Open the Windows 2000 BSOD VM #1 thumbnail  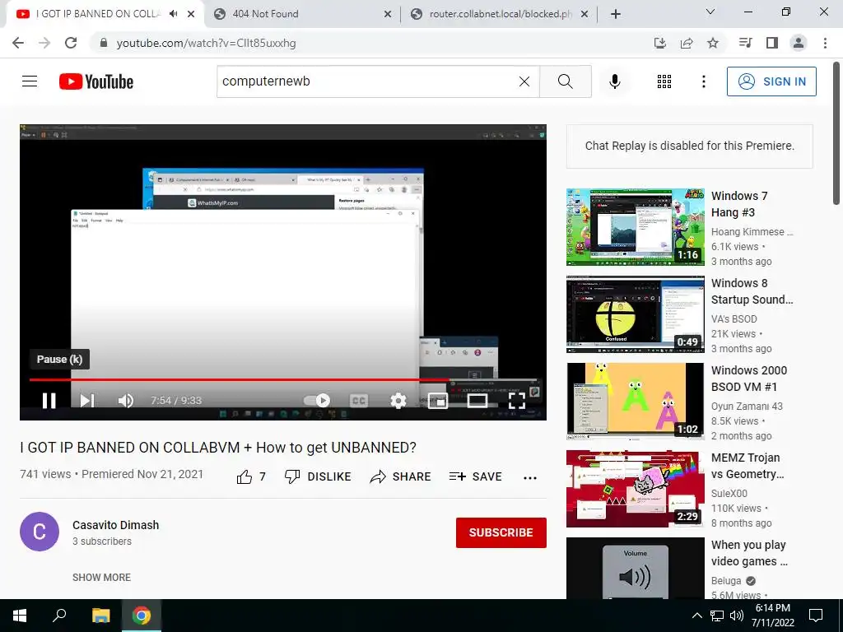point(635,401)
